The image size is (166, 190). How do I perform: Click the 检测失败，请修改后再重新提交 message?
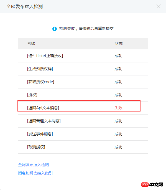click(x=86, y=29)
